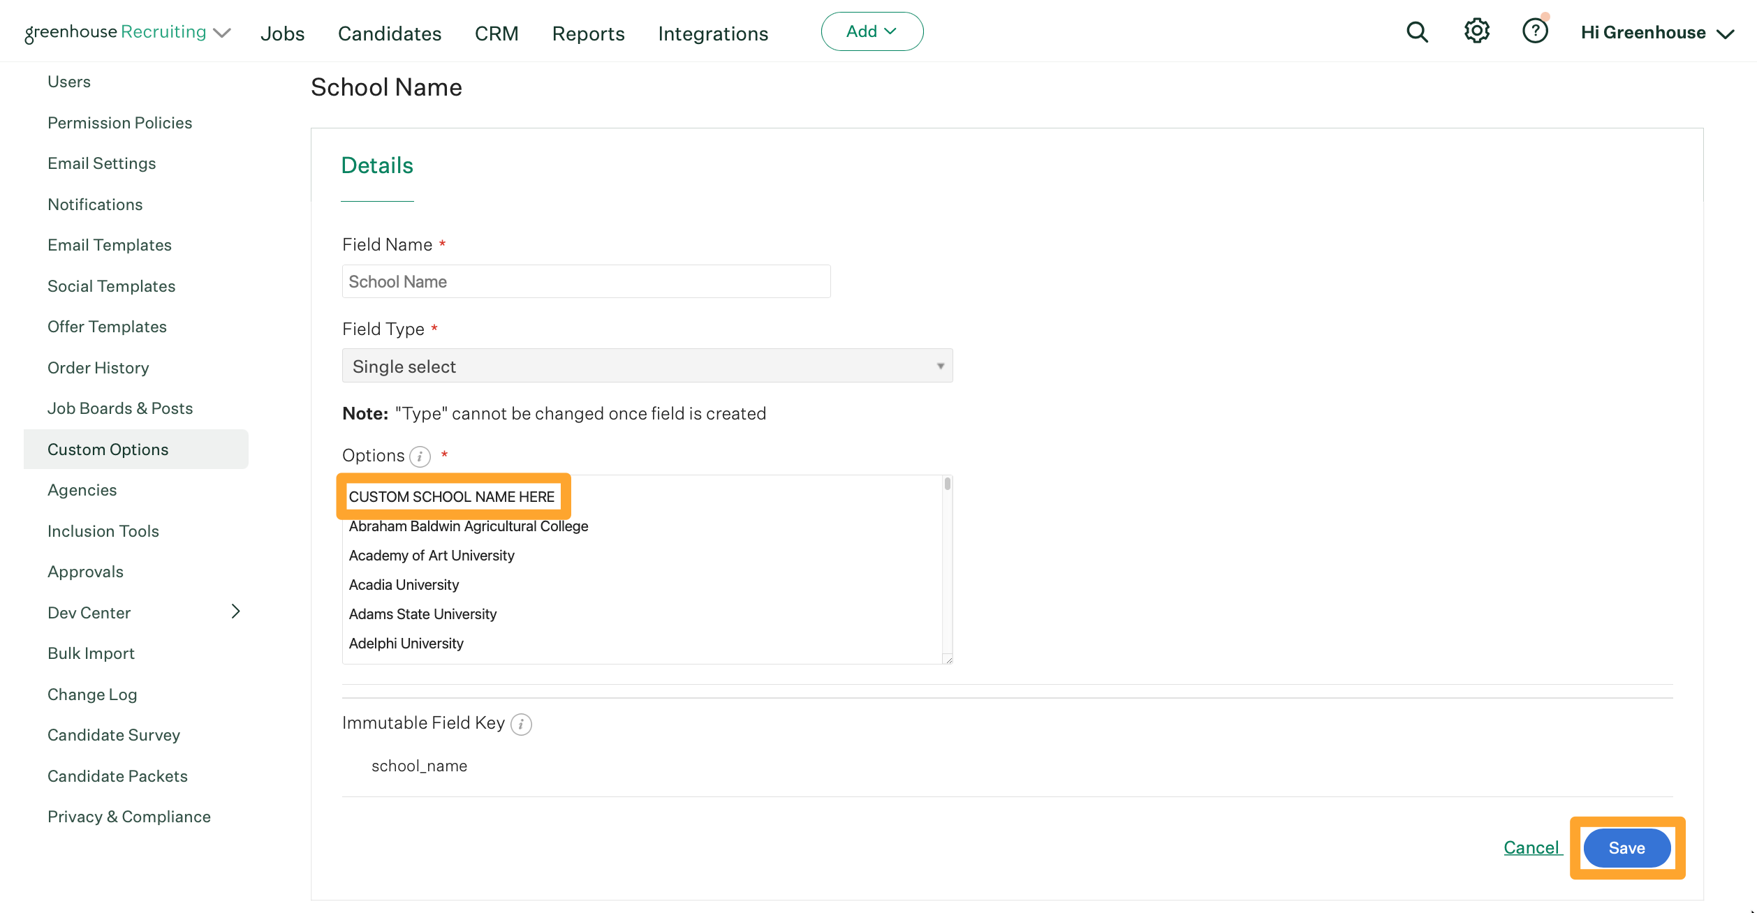Click the Immutable Field Key info icon

pyautogui.click(x=521, y=725)
